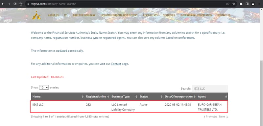Sort by the RegistrationNo column
Viewport: 263px width, 126px height.
97,97
